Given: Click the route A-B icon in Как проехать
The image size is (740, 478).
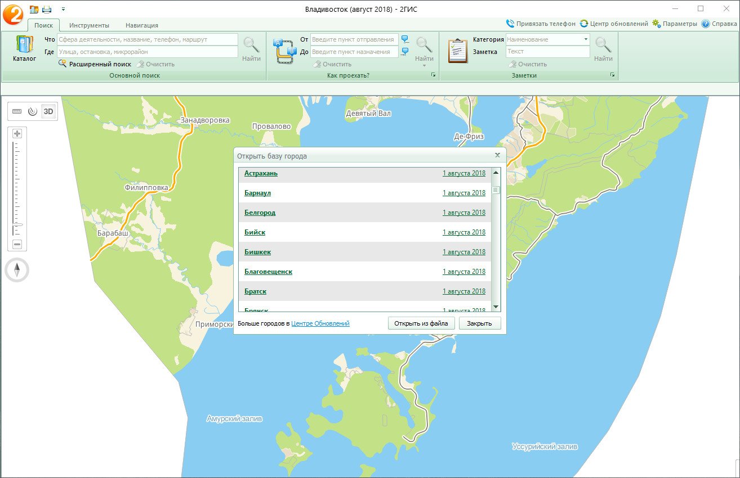Looking at the screenshot, I should click(284, 50).
